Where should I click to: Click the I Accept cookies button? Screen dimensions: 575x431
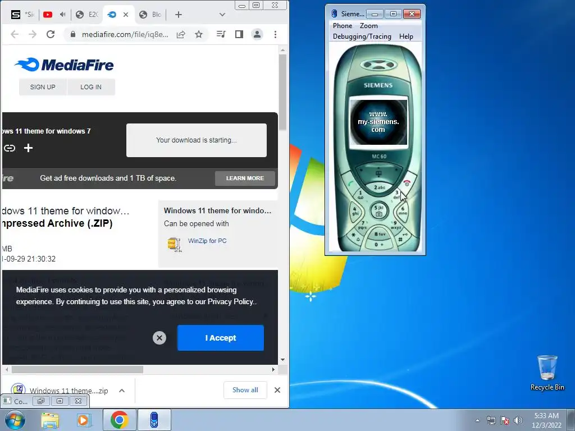click(220, 338)
